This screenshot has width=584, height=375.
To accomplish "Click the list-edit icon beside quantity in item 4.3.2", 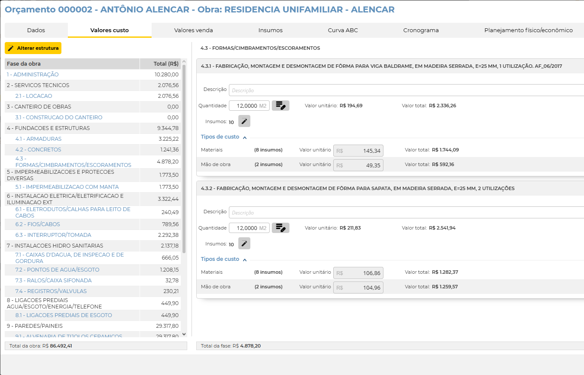I will 280,228.
